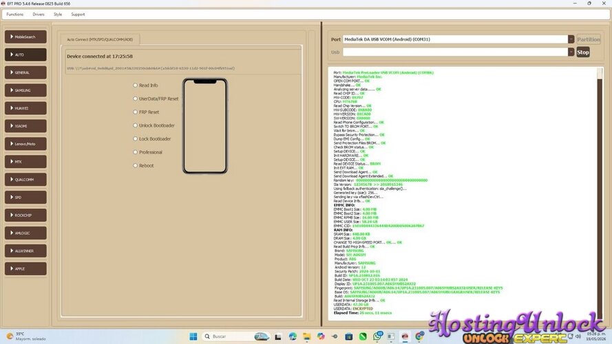This screenshot has width=612, height=344.
Task: Click the taskbar Buscar search box
Action: (235, 336)
